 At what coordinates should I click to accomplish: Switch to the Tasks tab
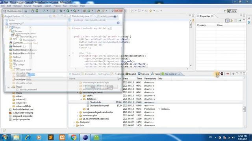coord(156,74)
